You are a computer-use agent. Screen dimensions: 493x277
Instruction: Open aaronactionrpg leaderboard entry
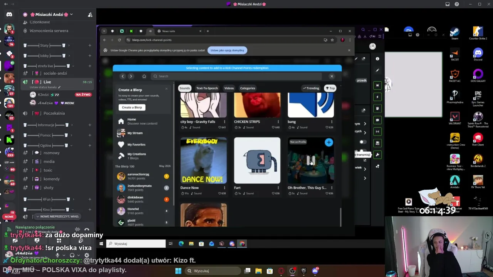coord(143,176)
